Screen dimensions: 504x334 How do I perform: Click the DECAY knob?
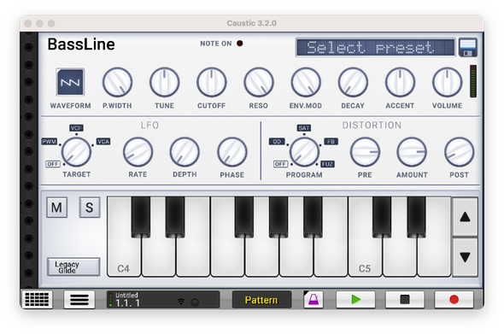coord(353,82)
